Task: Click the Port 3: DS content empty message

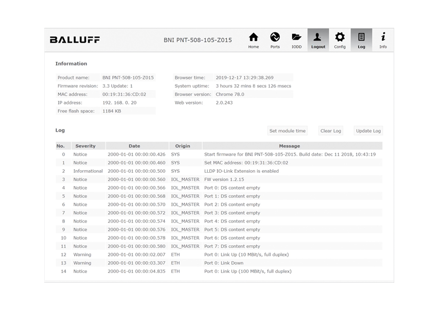Action: click(232, 213)
